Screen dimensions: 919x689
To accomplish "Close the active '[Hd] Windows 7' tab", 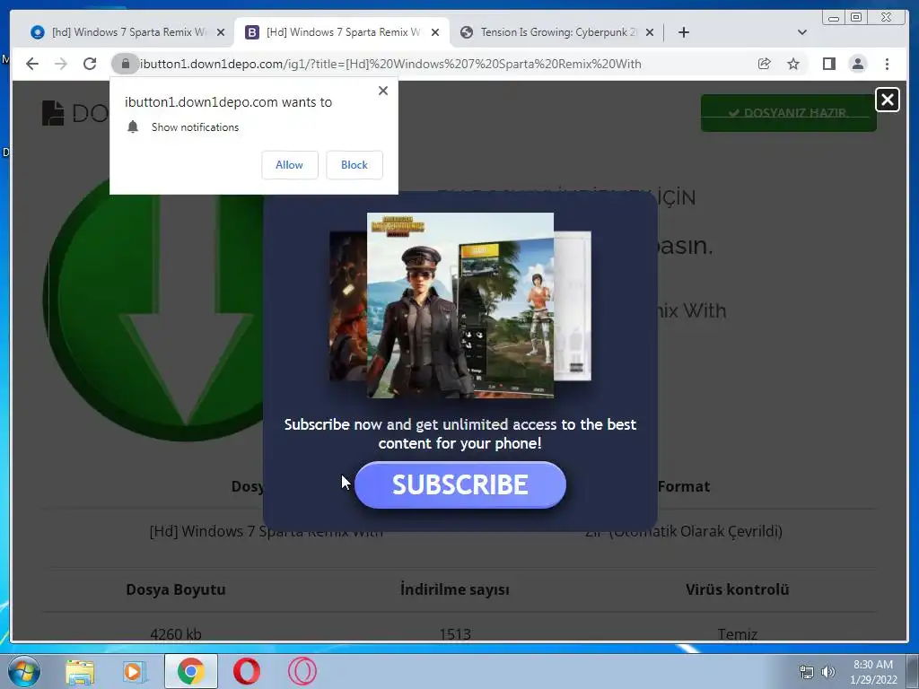I will tap(435, 32).
